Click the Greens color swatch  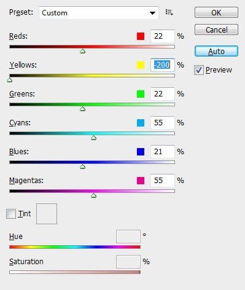click(141, 94)
